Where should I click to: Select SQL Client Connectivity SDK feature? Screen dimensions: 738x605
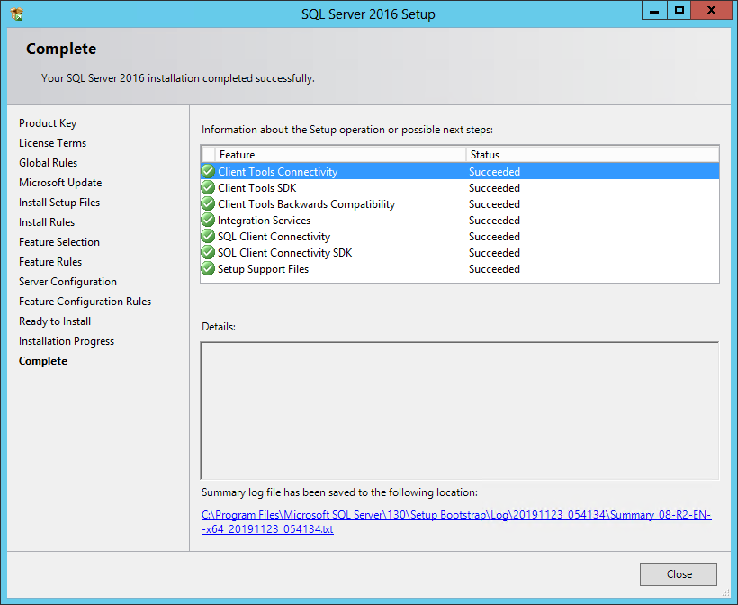[x=460, y=253]
